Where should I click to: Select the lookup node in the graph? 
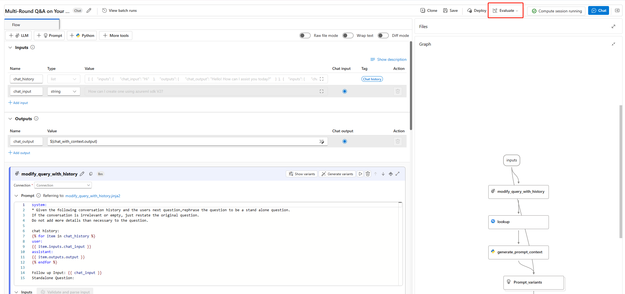point(518,222)
